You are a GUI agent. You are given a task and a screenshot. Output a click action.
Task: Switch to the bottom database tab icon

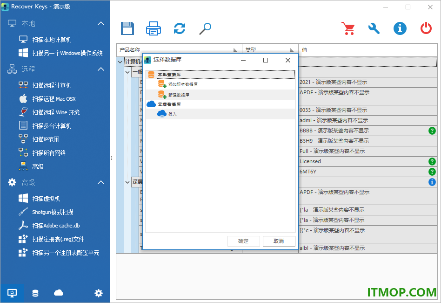(x=35, y=293)
